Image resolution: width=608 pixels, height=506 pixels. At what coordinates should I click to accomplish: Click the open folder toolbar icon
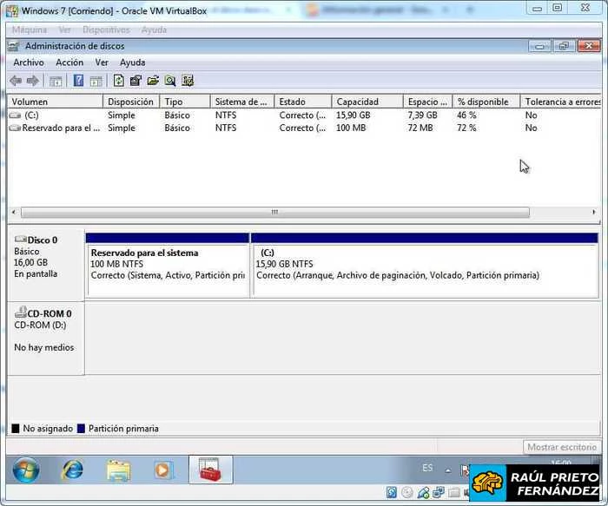pos(153,81)
